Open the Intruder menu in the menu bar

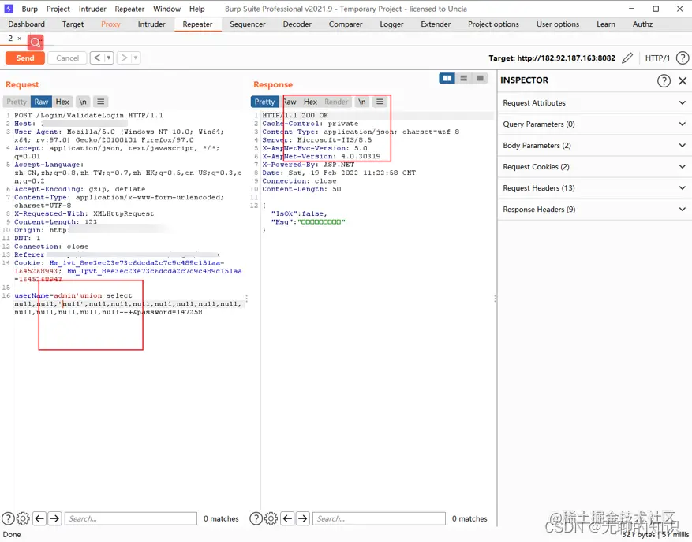click(92, 9)
